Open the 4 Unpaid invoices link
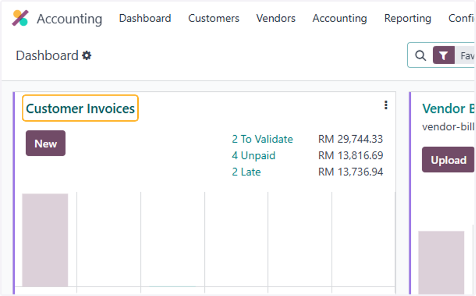476x296 pixels. (x=253, y=156)
